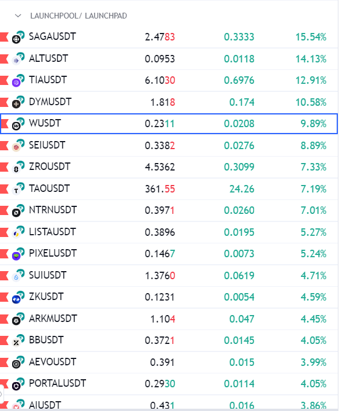This screenshot has height=411, width=339.
Task: Click the red flag on DYMUSDT row
Action: click(4, 102)
